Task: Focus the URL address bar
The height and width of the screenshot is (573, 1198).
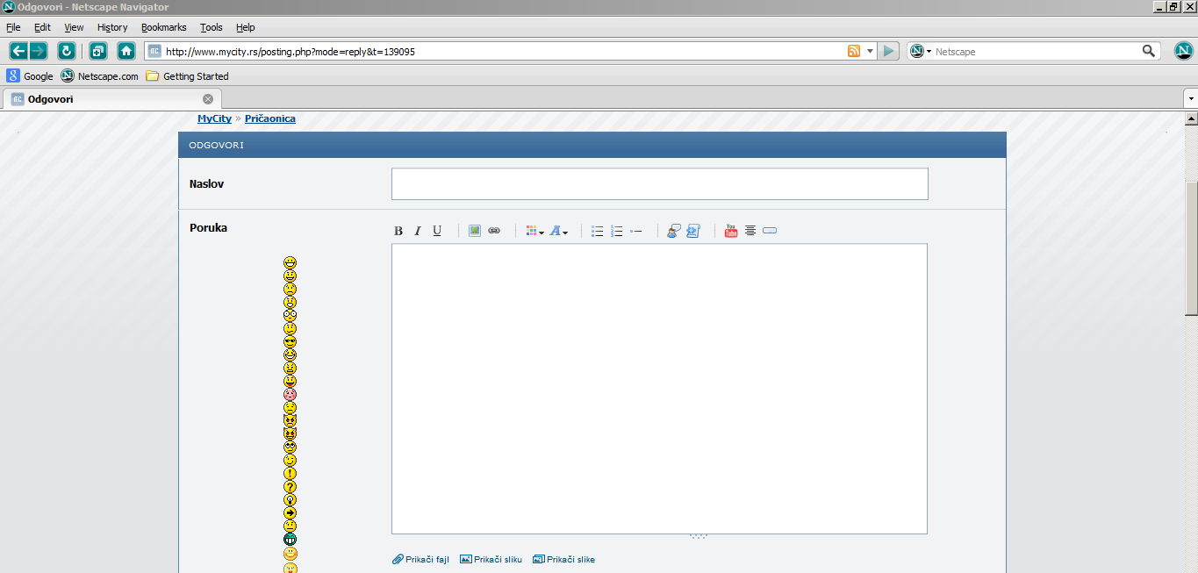Action: [505, 51]
